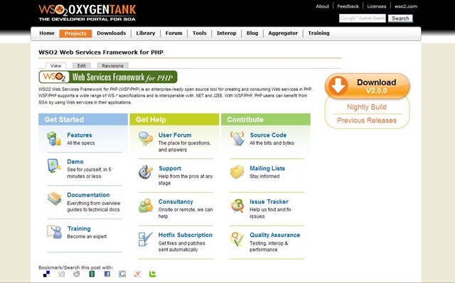Bookmark post with Google icon

point(122,274)
